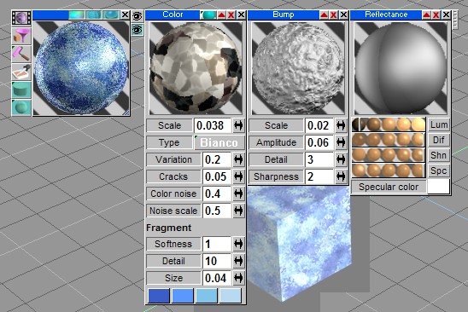The height and width of the screenshot is (312, 468).
Task: Select the Spc reflectance row button
Action: pyautogui.click(x=439, y=170)
